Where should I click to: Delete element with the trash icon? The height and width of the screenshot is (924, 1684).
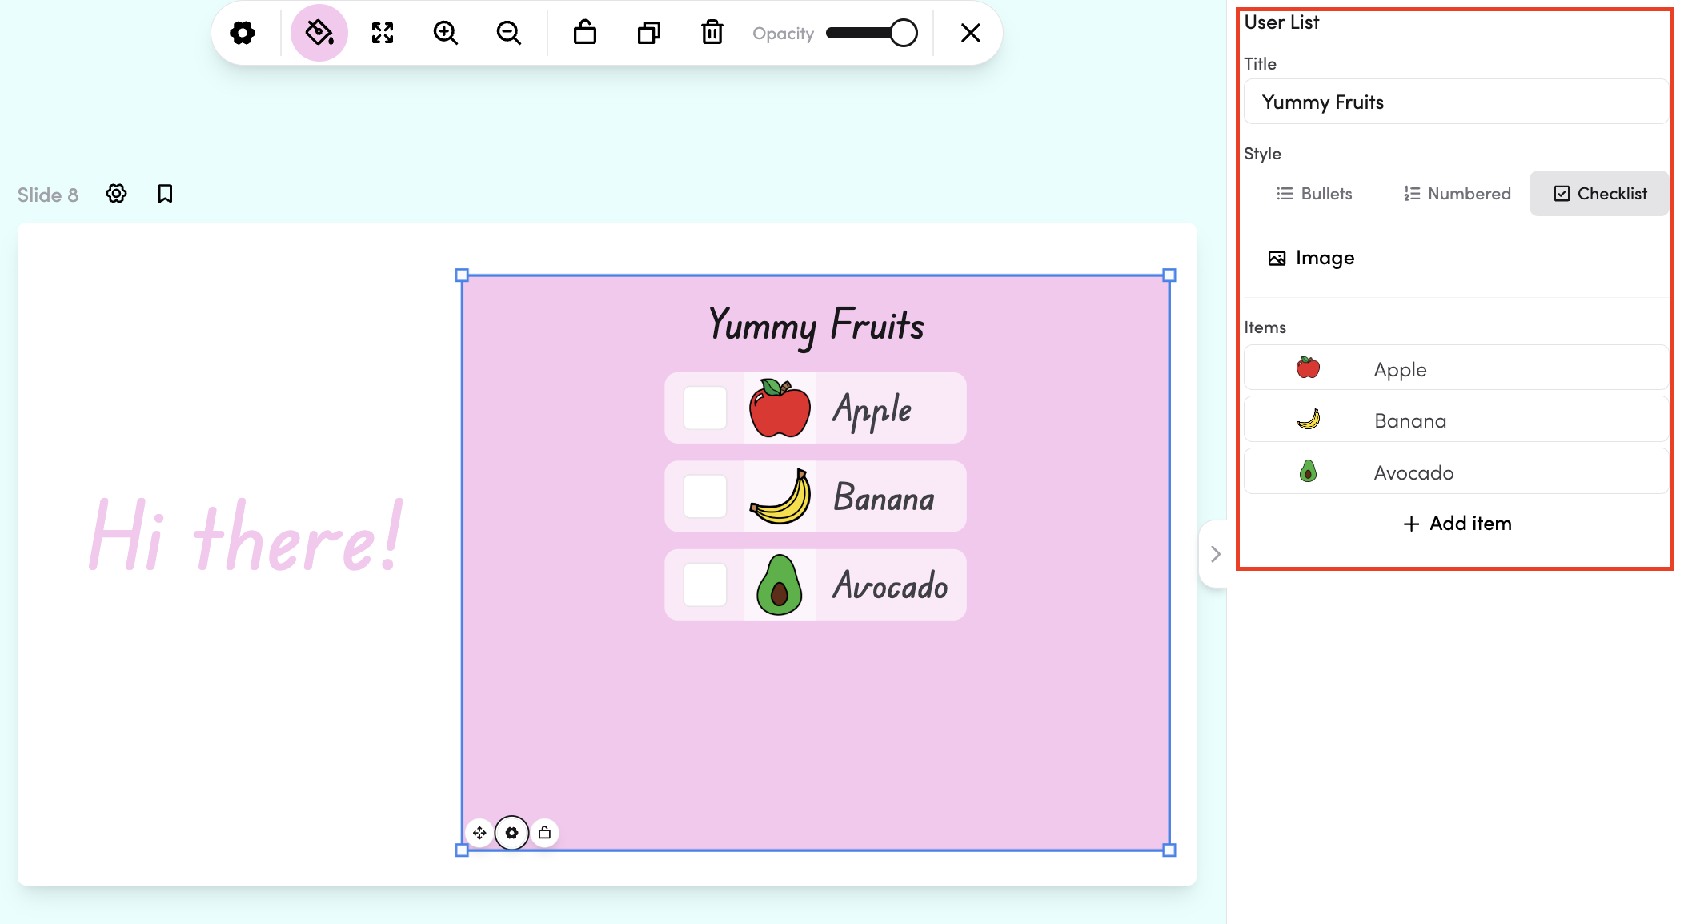712,33
